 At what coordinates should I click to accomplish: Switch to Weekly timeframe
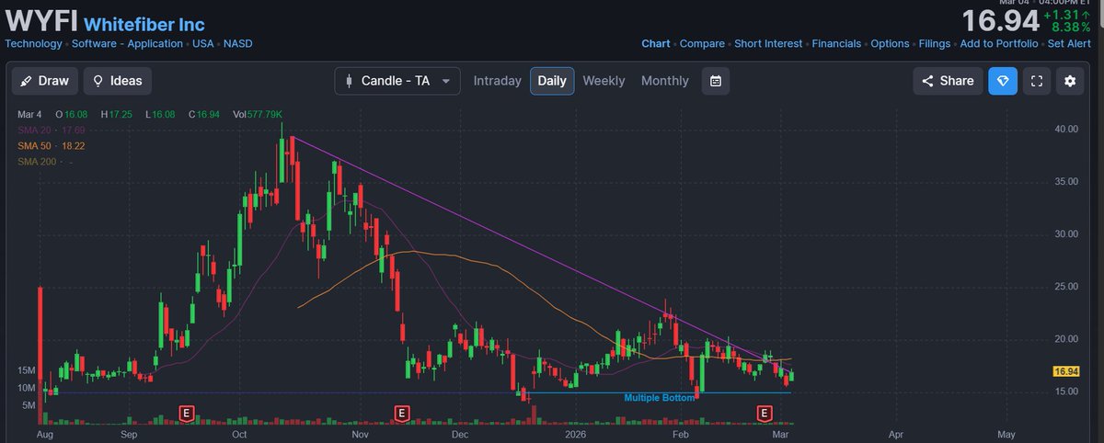point(604,81)
